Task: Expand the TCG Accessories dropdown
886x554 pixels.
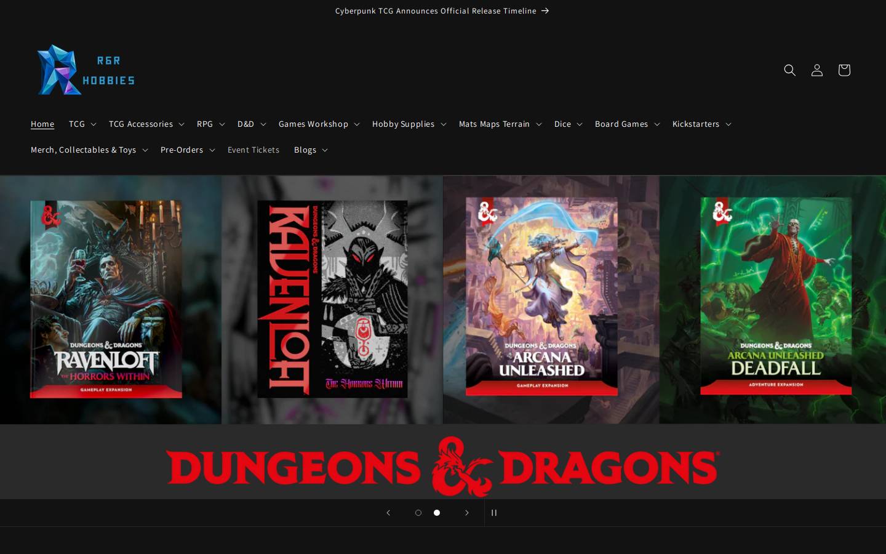Action: pyautogui.click(x=146, y=124)
